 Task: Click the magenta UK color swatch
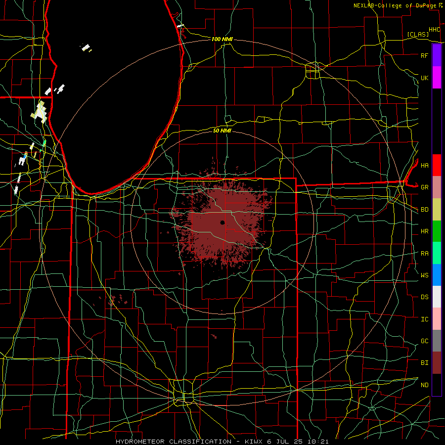pyautogui.click(x=437, y=78)
